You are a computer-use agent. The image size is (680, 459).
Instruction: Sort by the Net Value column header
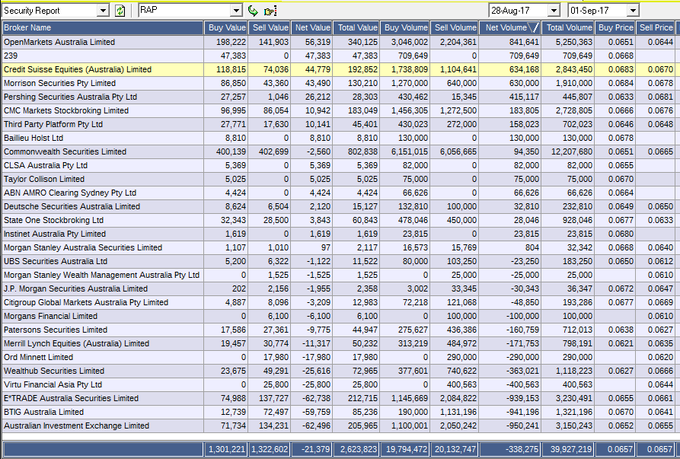click(311, 27)
